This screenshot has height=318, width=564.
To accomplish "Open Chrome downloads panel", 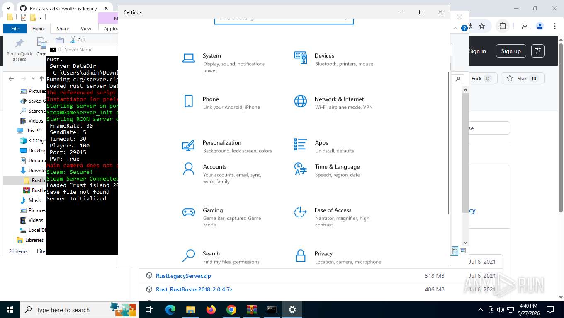I will point(525,26).
